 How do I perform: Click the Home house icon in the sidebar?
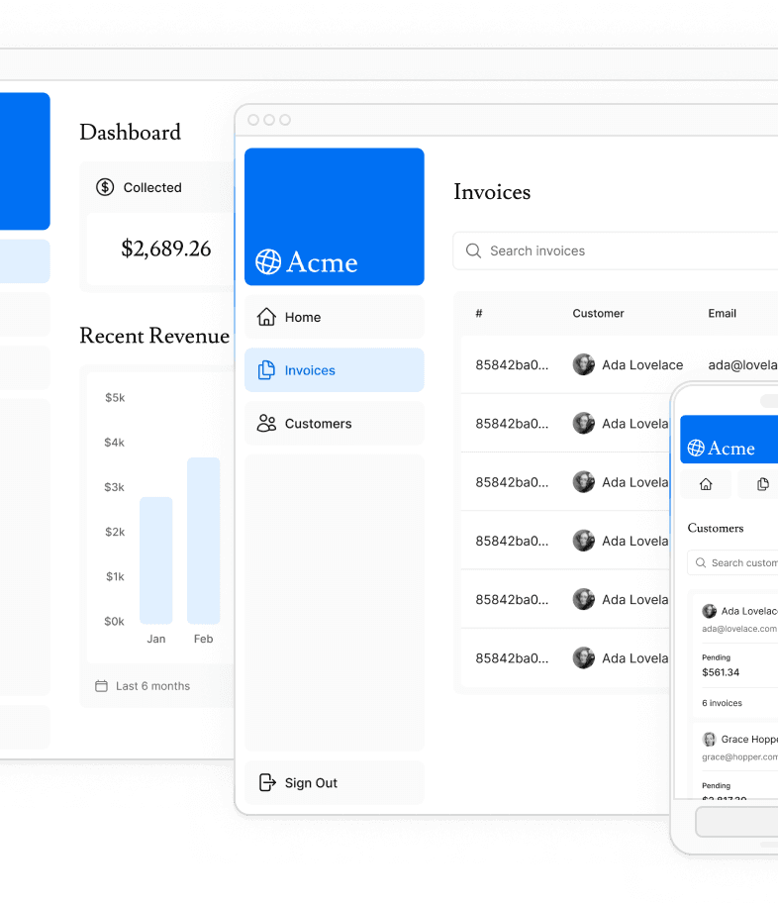[266, 317]
